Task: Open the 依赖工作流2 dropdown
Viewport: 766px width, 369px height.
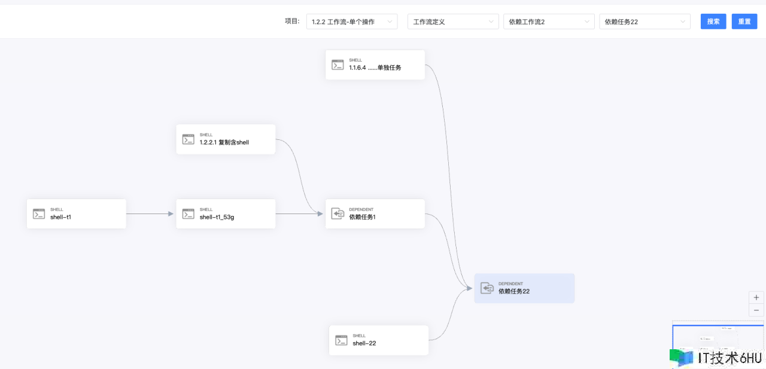Action: point(549,22)
